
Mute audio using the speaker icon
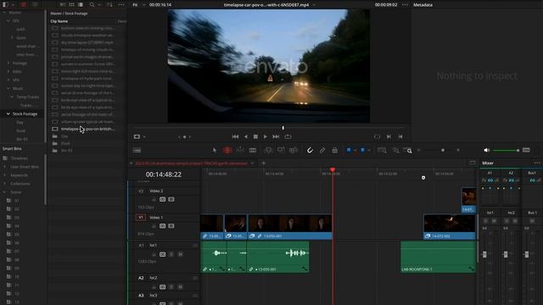pyautogui.click(x=486, y=150)
